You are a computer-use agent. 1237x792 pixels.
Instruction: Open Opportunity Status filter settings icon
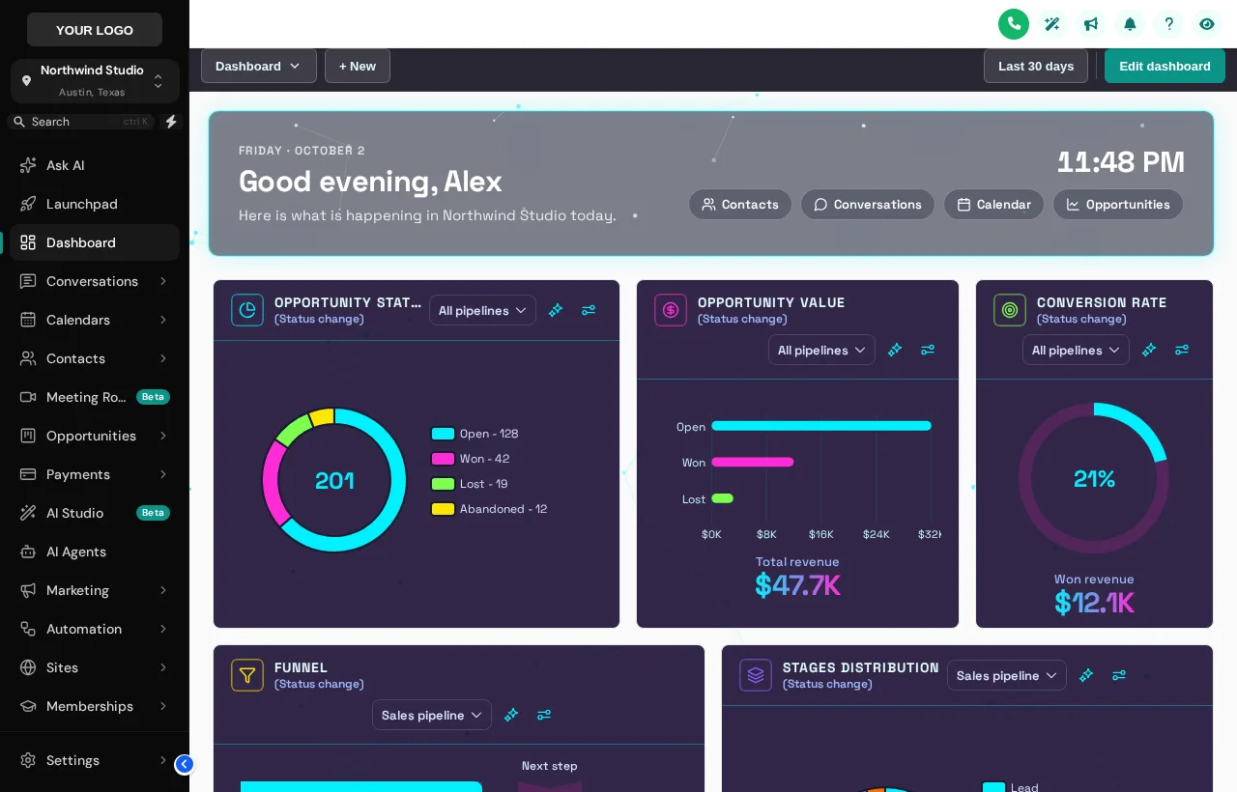tap(589, 310)
